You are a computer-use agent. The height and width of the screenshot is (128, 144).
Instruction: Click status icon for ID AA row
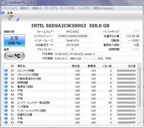(6, 91)
